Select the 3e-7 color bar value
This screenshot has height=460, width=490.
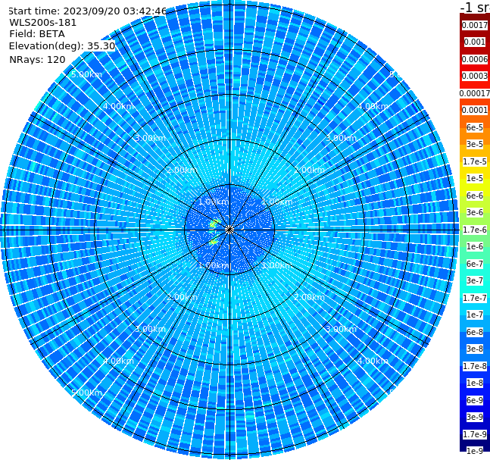pyautogui.click(x=475, y=280)
